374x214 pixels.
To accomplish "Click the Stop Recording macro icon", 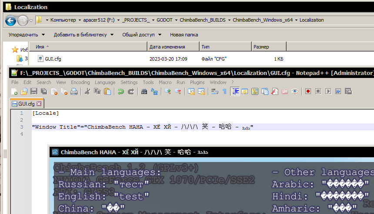I will pyautogui.click(x=318, y=91).
